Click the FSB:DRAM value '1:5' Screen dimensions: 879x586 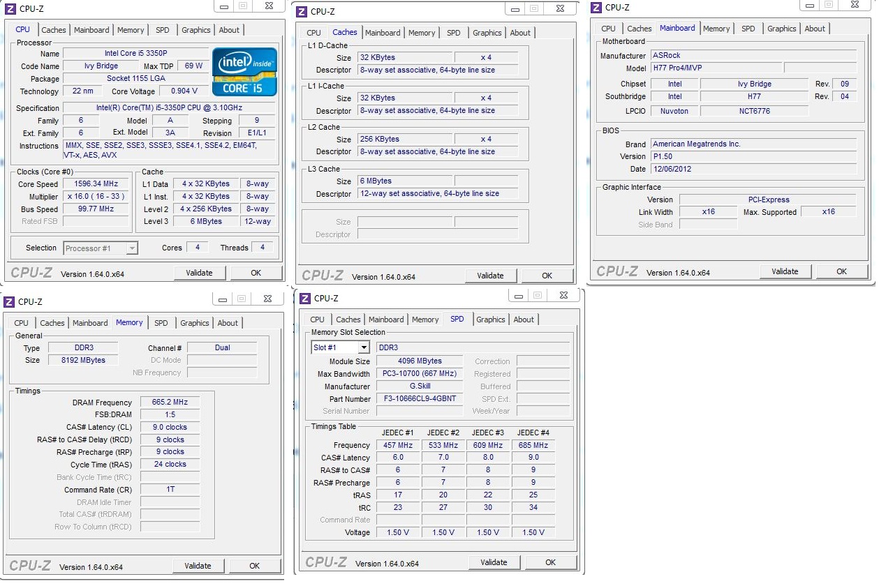[x=170, y=414]
